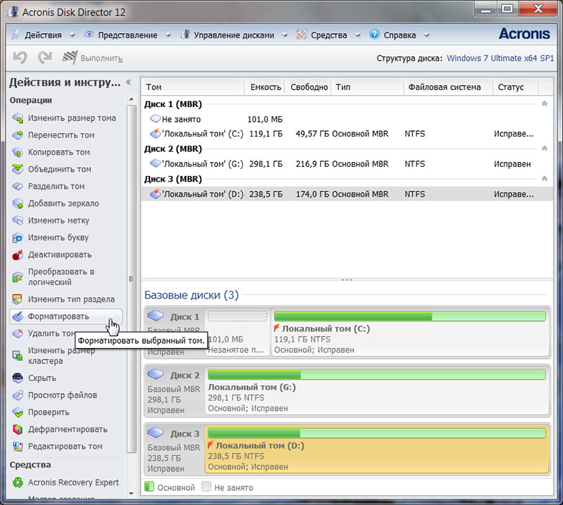Click the Convert to logical icon
The image size is (563, 505).
pyautogui.click(x=18, y=277)
